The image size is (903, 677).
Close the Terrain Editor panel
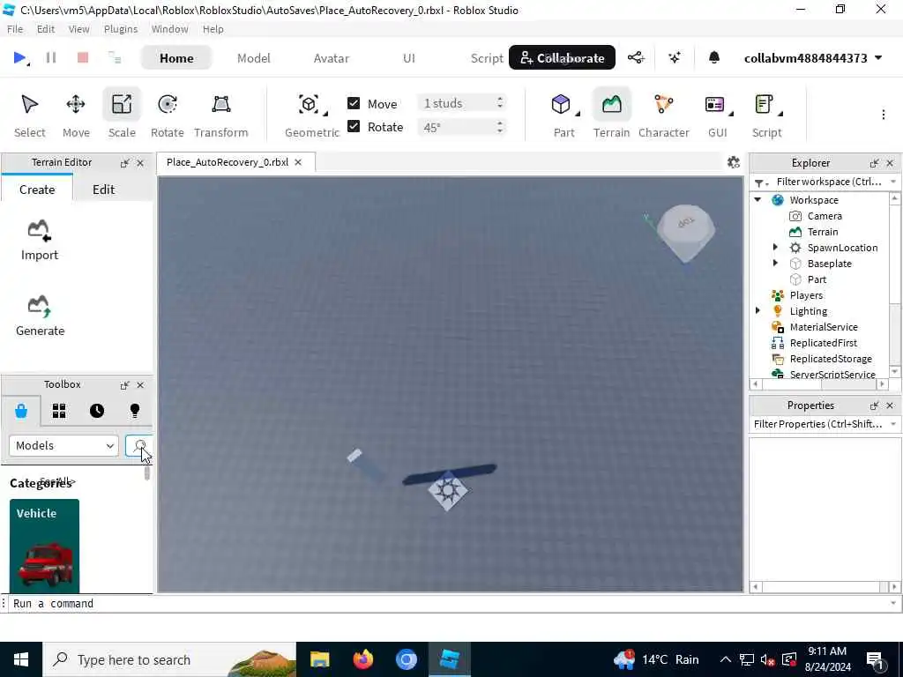140,163
